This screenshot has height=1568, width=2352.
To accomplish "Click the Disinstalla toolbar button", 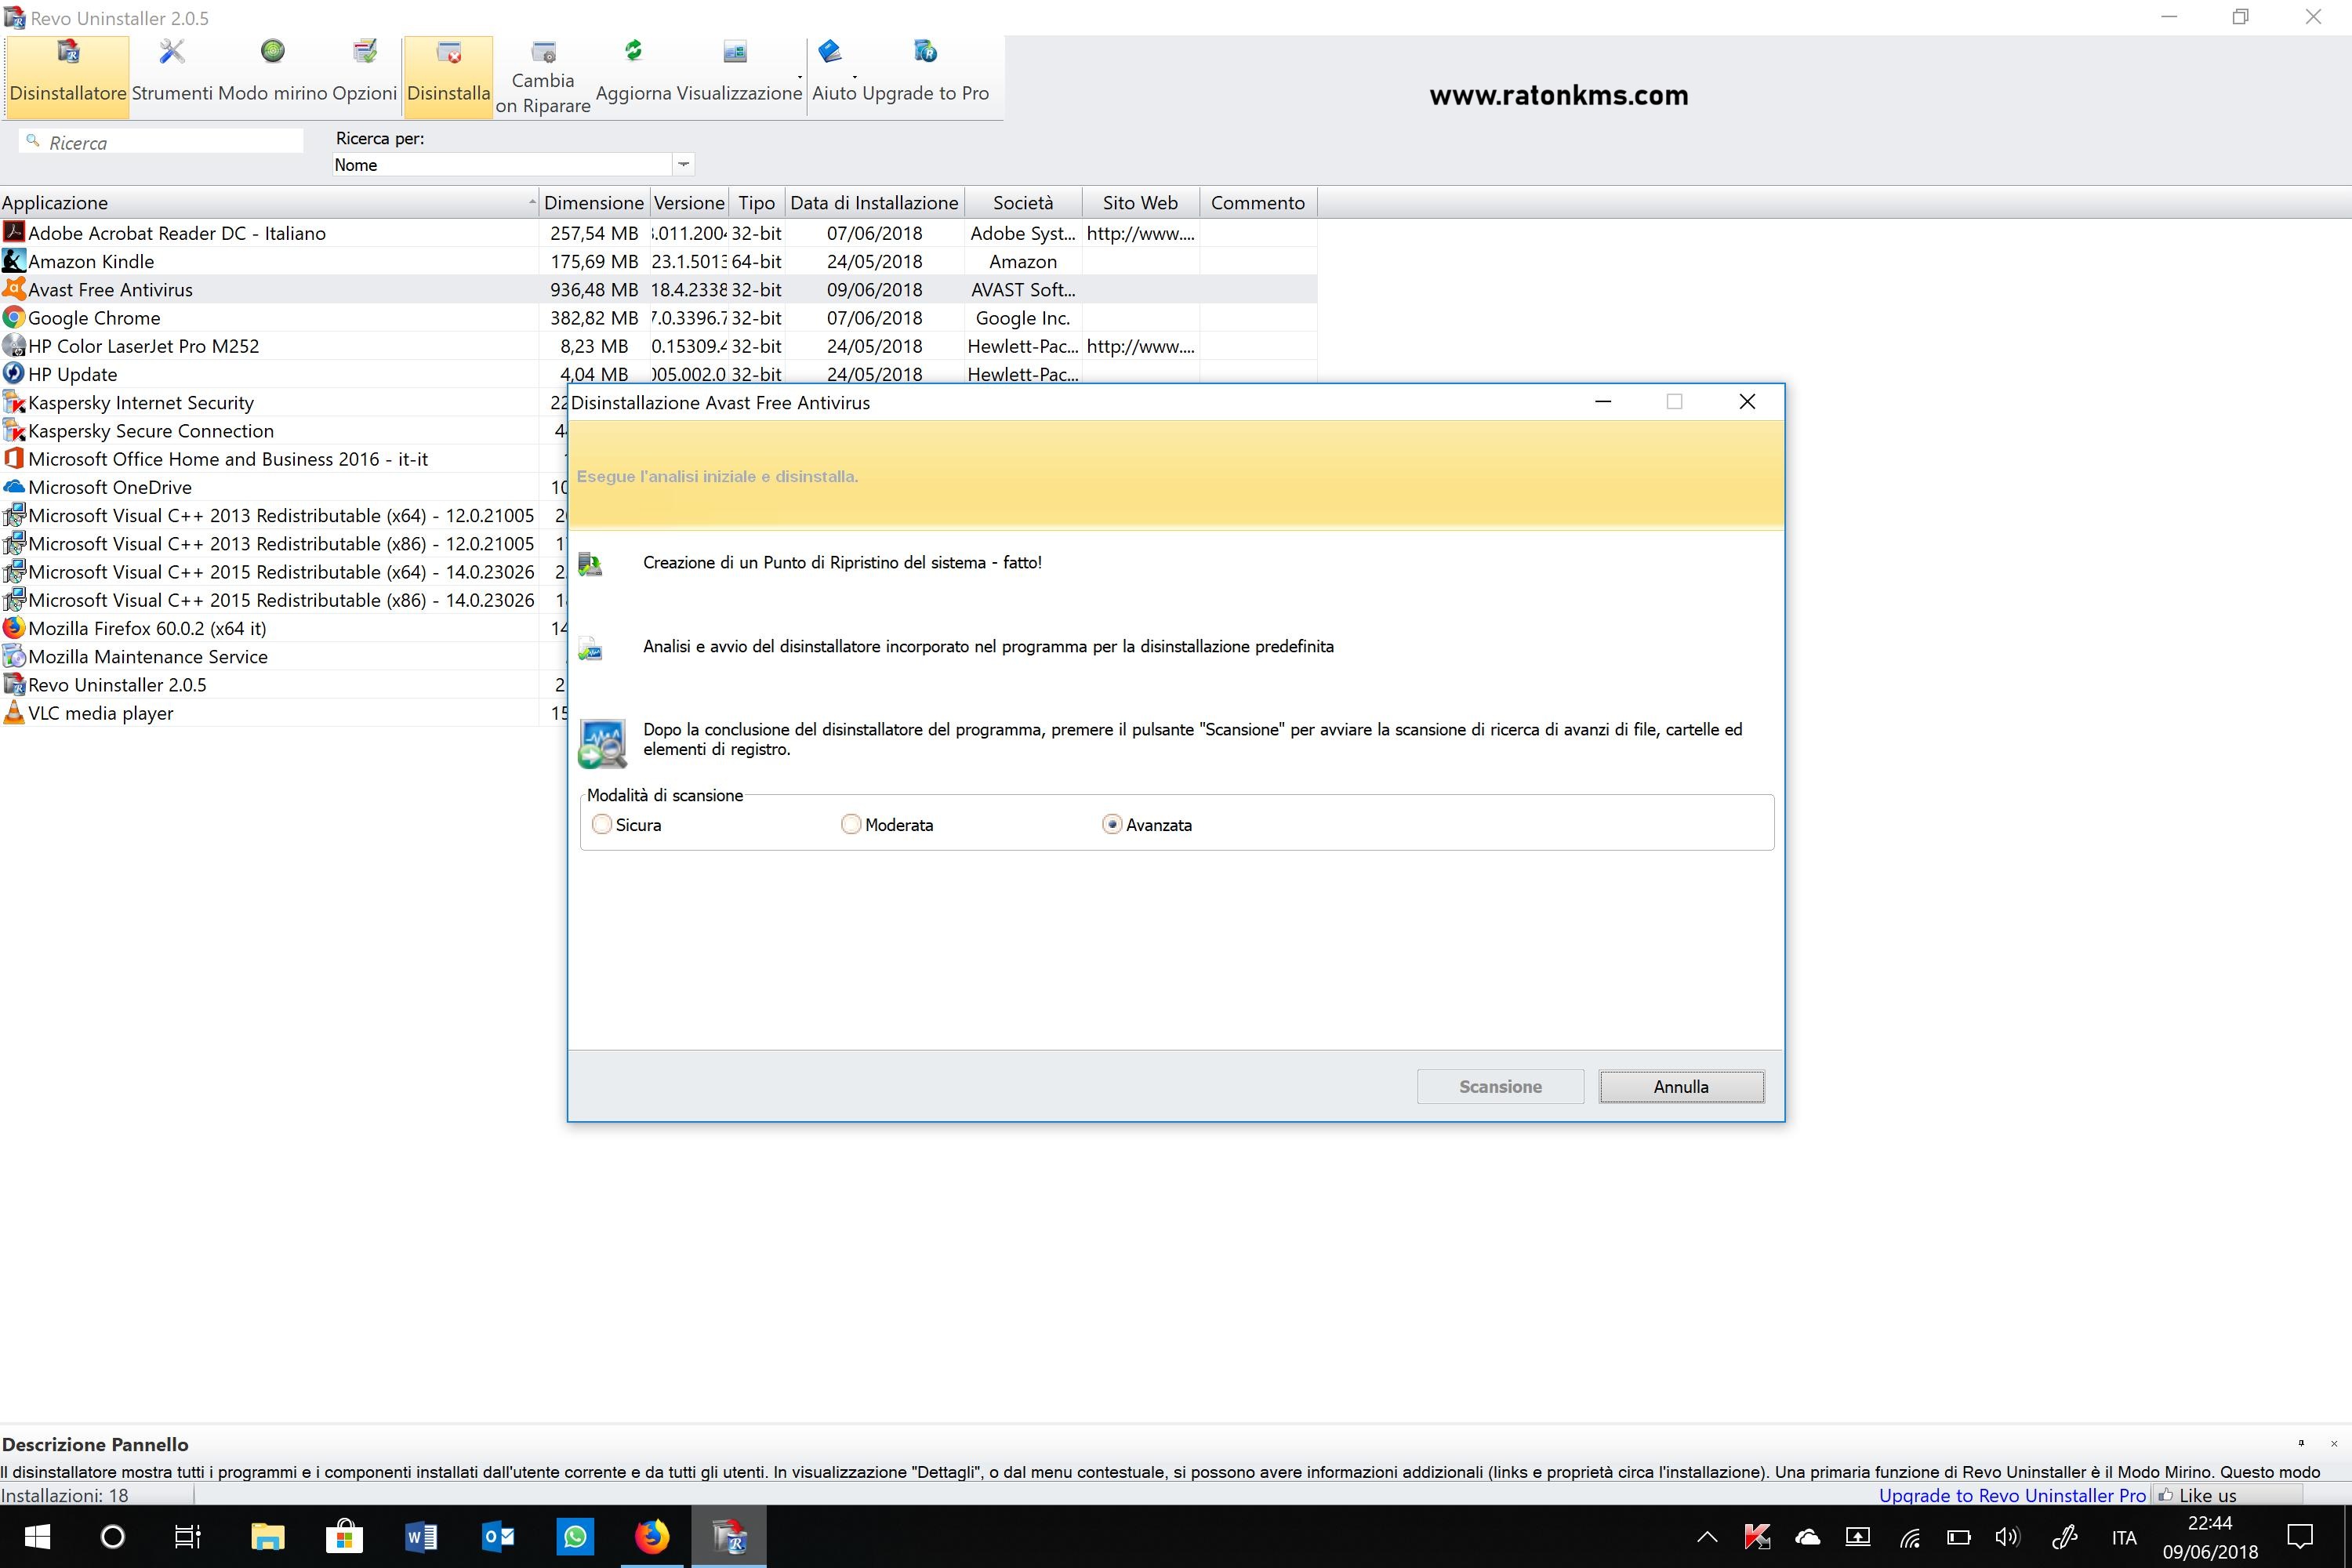I will tap(448, 76).
